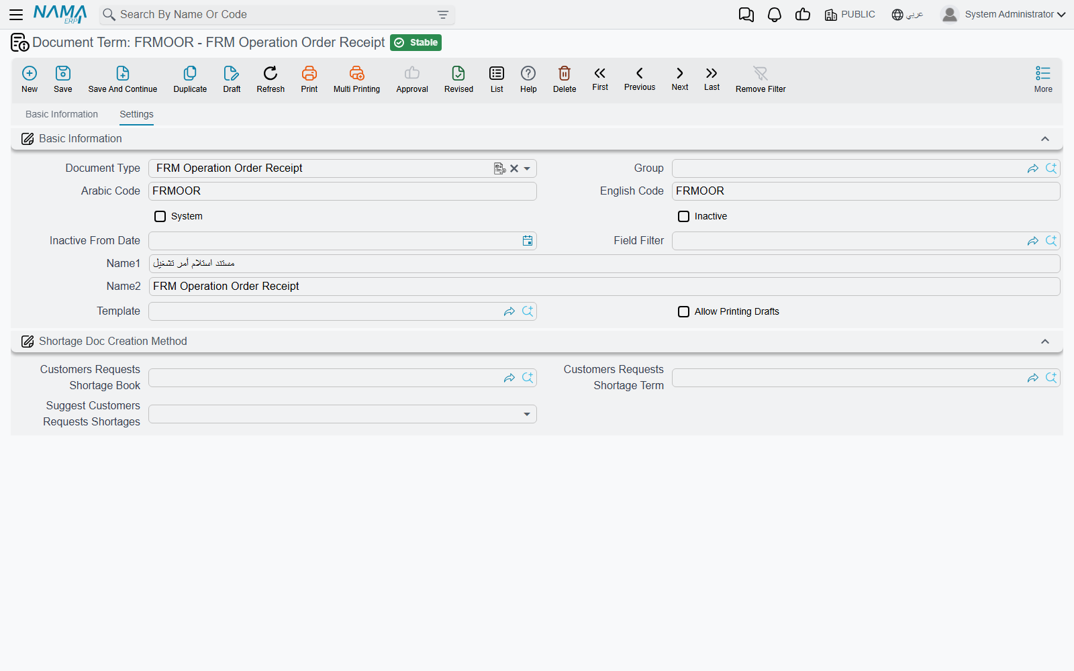Duplicate the current document term
Viewport: 1074px width, 671px height.
(x=190, y=79)
